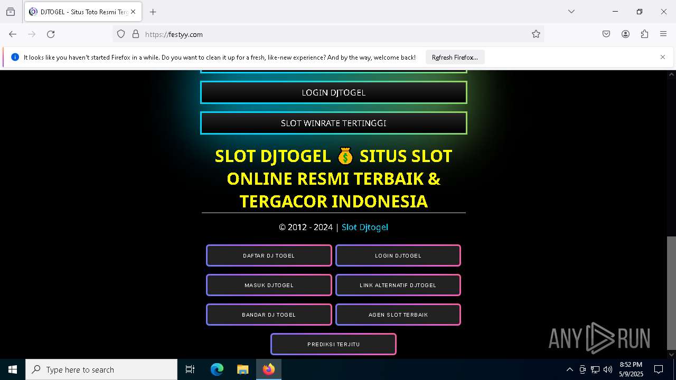Click the back navigation arrow
This screenshot has width=676, height=380.
pyautogui.click(x=13, y=34)
